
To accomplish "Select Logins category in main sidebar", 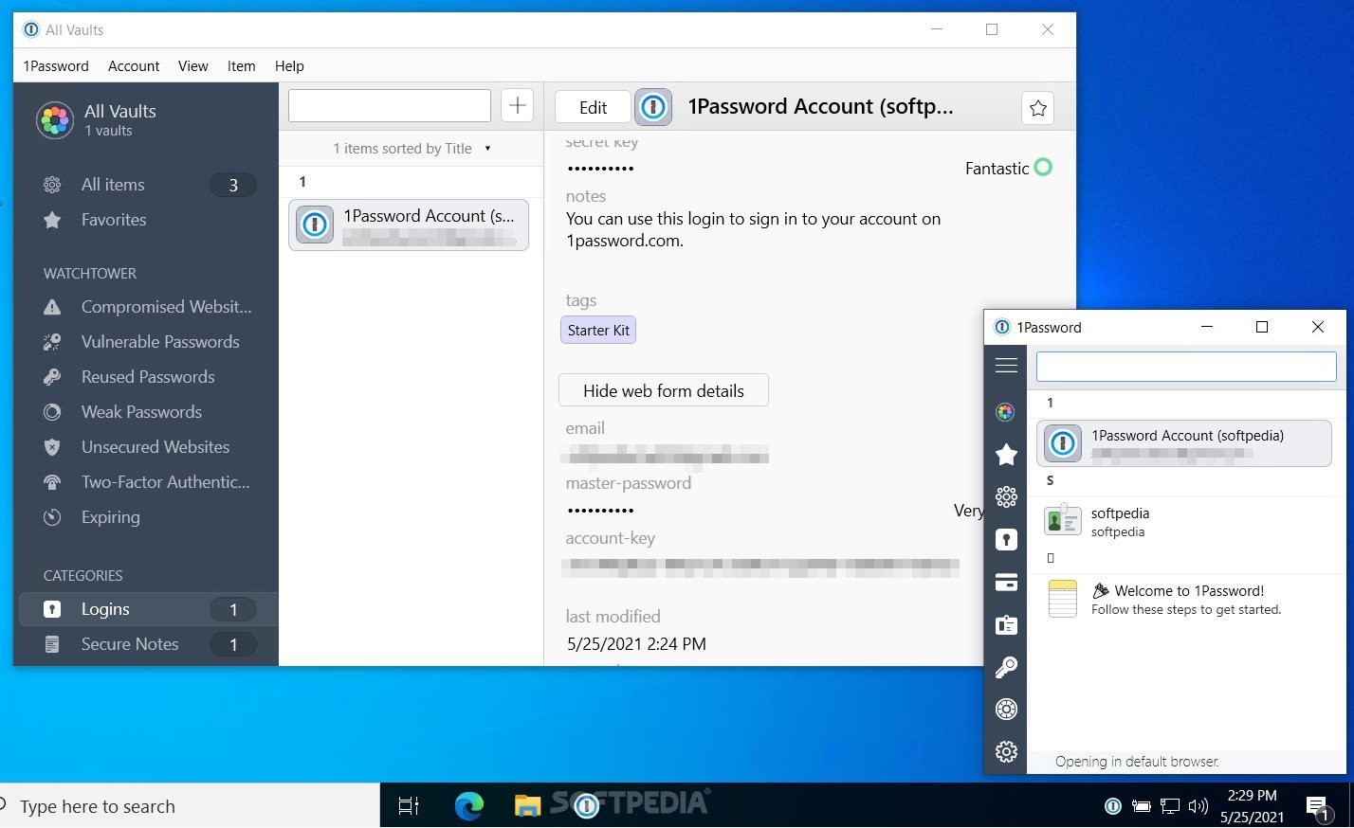I will (148, 609).
